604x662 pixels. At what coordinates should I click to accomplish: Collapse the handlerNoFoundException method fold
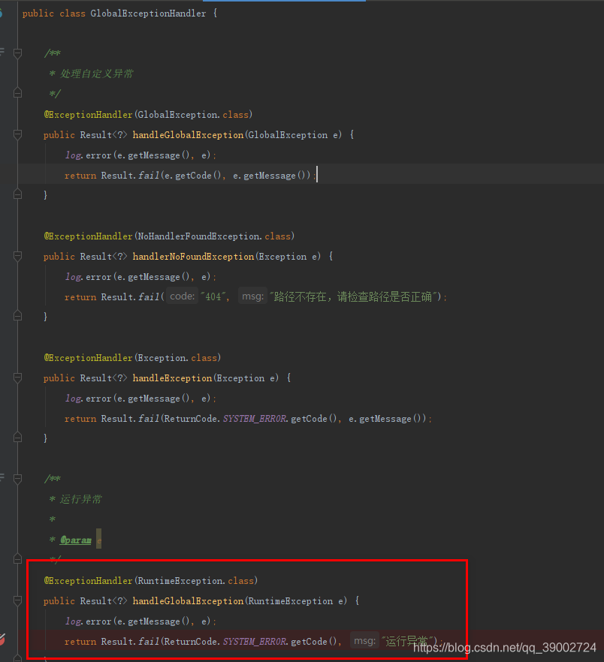click(x=18, y=256)
